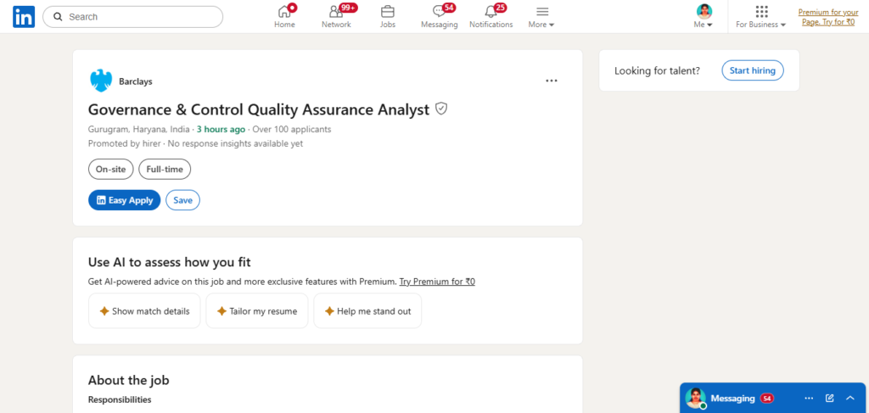Expand the For Business apps menu
The height and width of the screenshot is (413, 869).
[761, 17]
